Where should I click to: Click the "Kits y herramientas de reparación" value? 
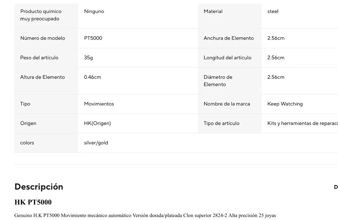point(302,123)
